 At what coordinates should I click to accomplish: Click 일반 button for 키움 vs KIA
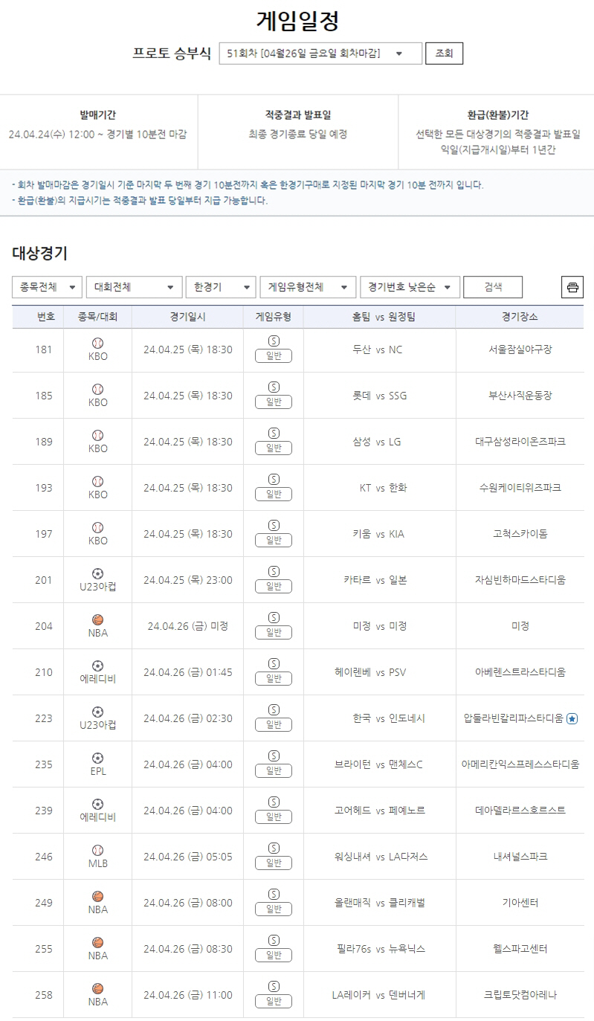(x=274, y=541)
